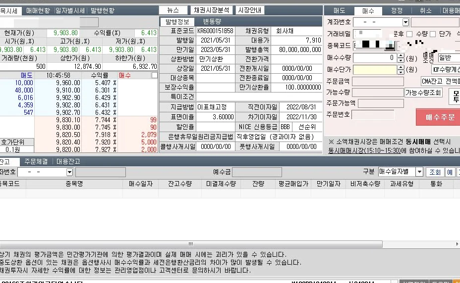Open the 대용잔고 tab
This screenshot has width=460, height=283.
coord(68,161)
